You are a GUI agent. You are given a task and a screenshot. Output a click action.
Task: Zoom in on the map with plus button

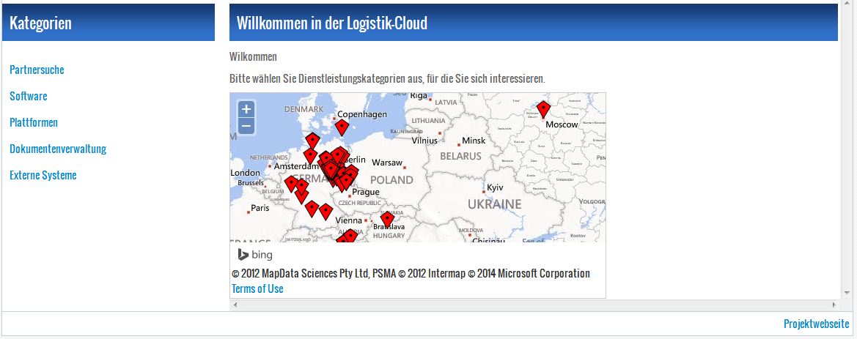click(246, 109)
